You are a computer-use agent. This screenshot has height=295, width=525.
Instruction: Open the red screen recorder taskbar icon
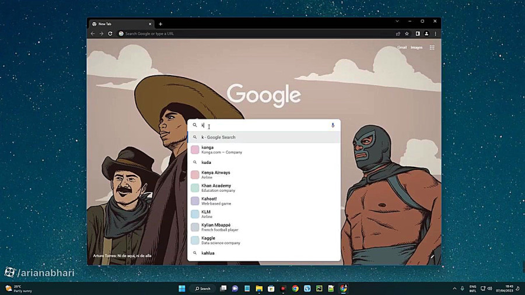point(283,289)
